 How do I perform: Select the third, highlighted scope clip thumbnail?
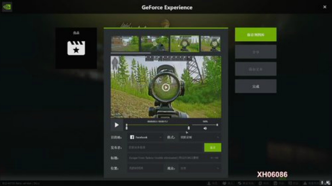[x=184, y=44]
